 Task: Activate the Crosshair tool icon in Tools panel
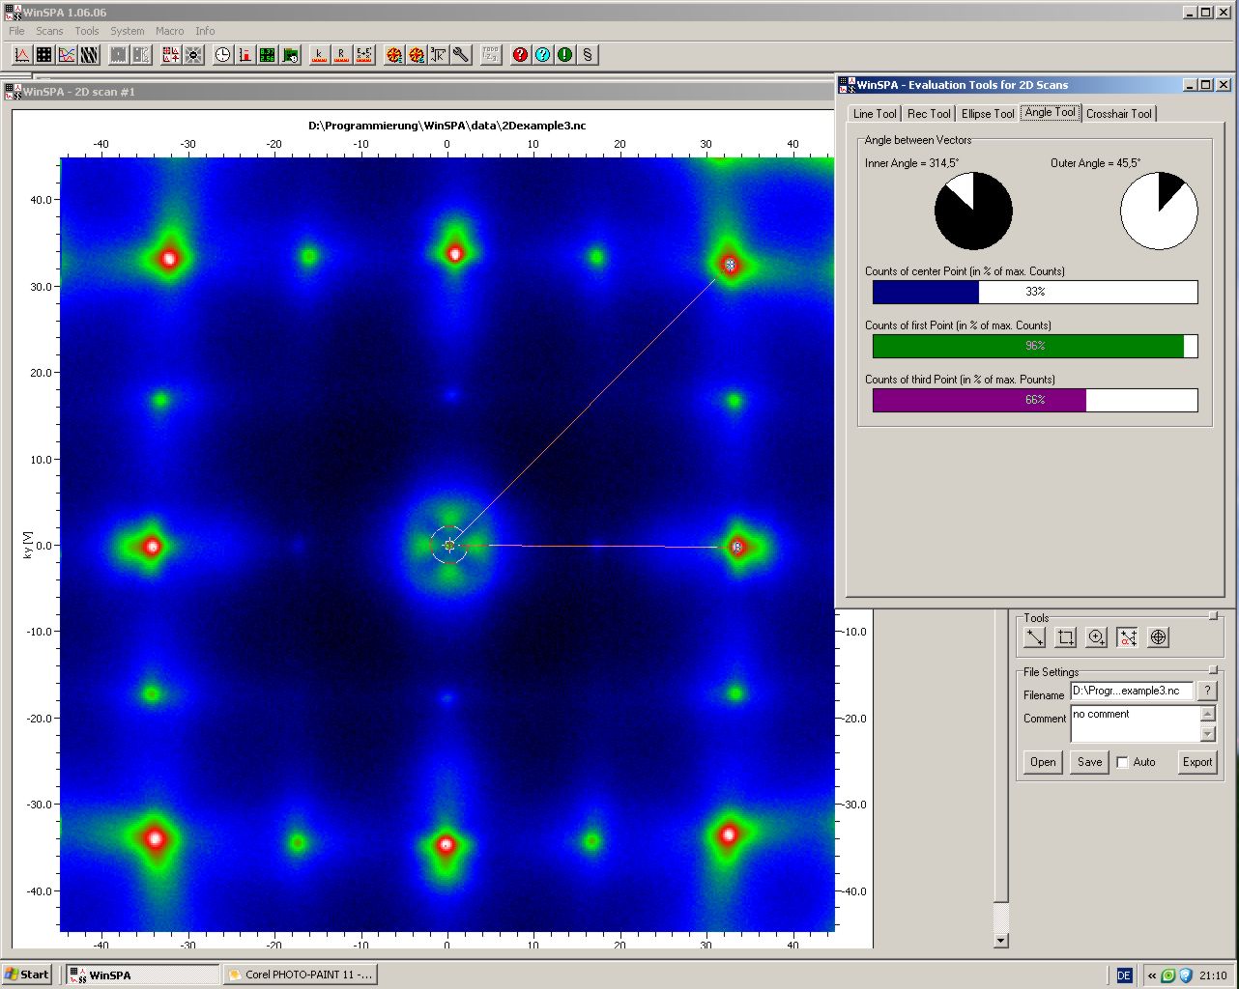(1159, 637)
